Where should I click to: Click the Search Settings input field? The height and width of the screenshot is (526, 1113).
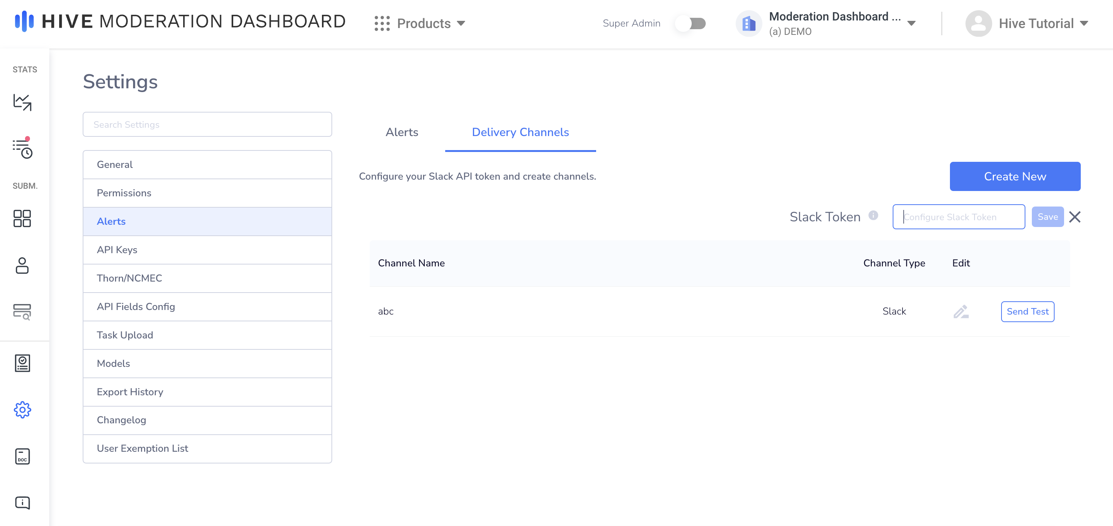click(207, 124)
